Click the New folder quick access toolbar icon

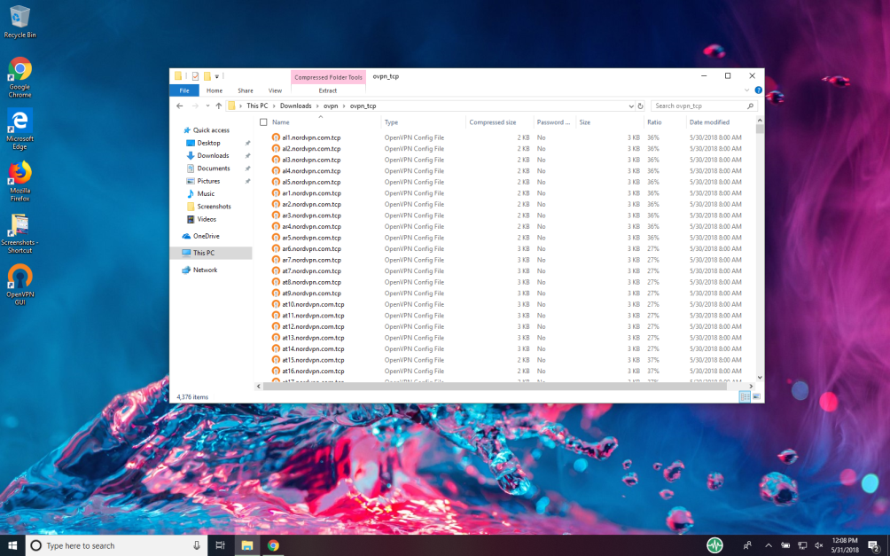[x=207, y=76]
